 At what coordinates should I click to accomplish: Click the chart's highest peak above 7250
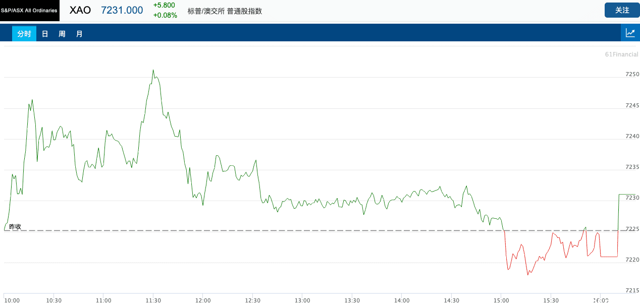[x=153, y=70]
